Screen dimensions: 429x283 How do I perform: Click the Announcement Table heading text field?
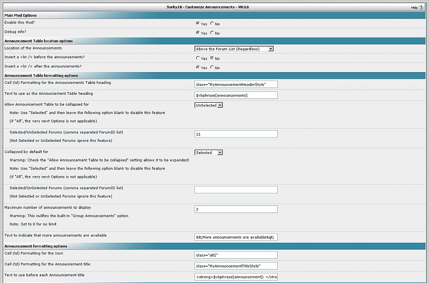coord(235,95)
